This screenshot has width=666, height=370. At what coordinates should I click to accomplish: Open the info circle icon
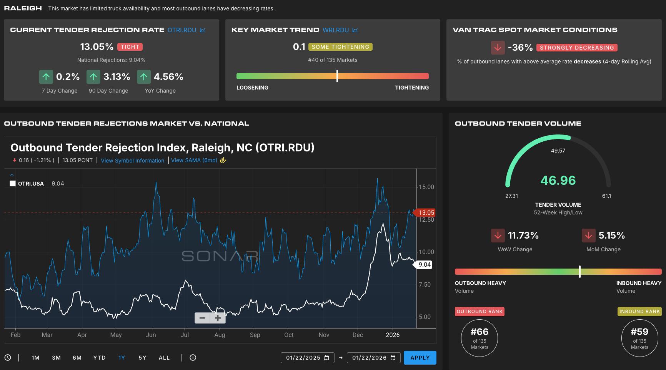coord(193,358)
